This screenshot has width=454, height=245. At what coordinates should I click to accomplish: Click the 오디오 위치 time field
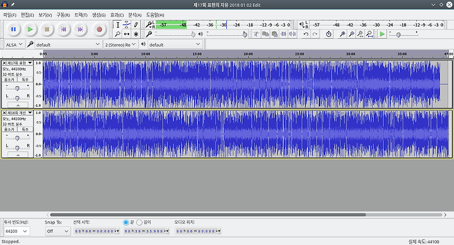tap(199, 231)
